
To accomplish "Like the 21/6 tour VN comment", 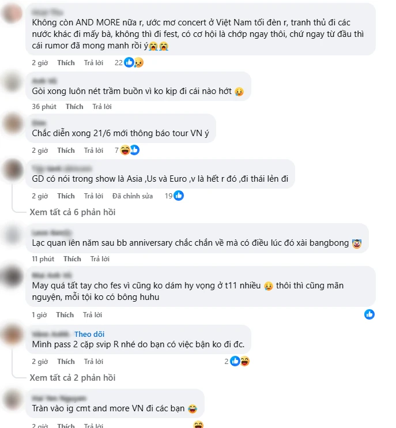I will pos(66,151).
